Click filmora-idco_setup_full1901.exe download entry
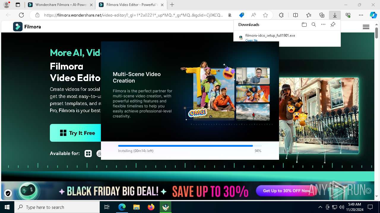 click(x=270, y=35)
